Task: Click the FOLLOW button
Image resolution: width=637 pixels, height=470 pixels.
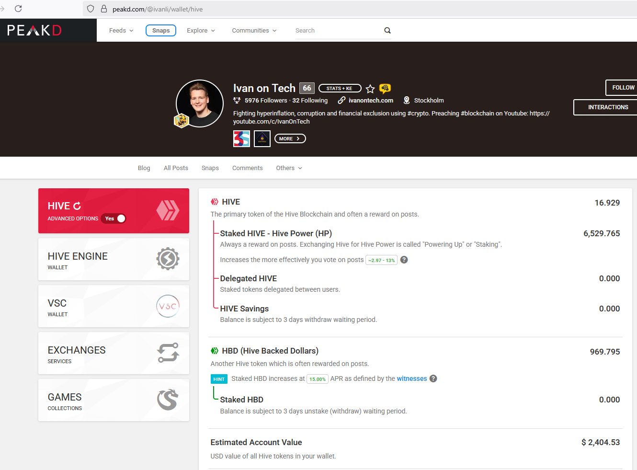Action: (x=622, y=88)
